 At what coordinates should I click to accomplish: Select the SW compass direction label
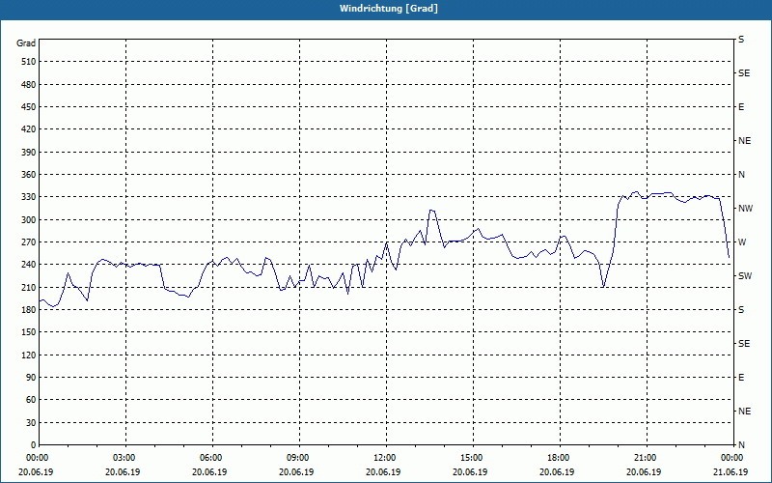point(745,276)
